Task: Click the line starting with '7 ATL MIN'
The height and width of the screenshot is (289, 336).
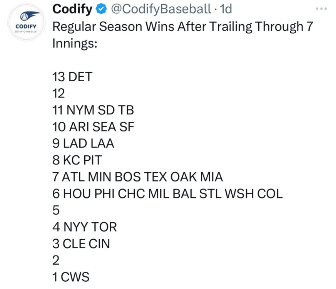Action: click(x=137, y=177)
